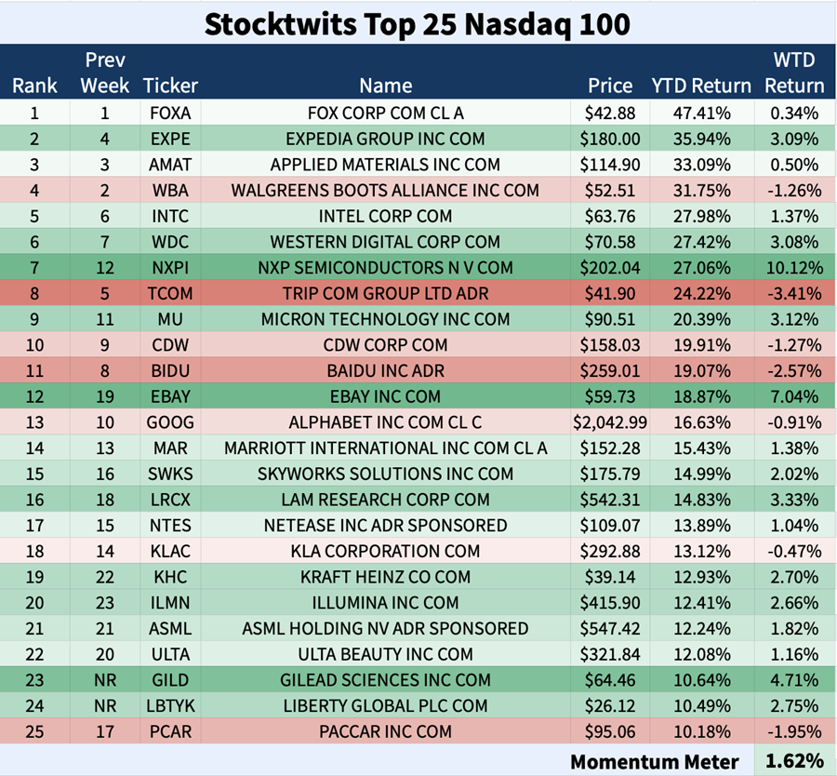Click the 14.99% YTD return cell
Viewport: 837px width, 776px height.
[701, 474]
